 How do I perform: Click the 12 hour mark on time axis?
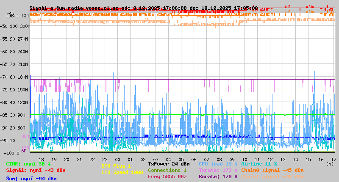click(x=270, y=159)
